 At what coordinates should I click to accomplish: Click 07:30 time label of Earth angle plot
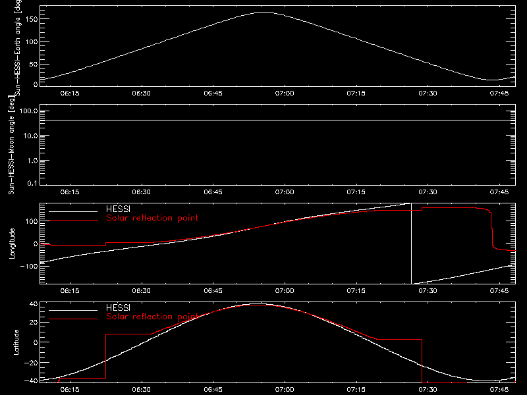point(428,93)
